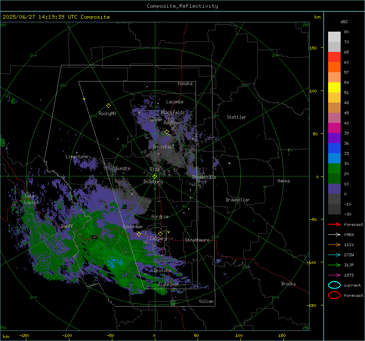Click the Olds city label
The image size is (365, 341).
coord(155,169)
